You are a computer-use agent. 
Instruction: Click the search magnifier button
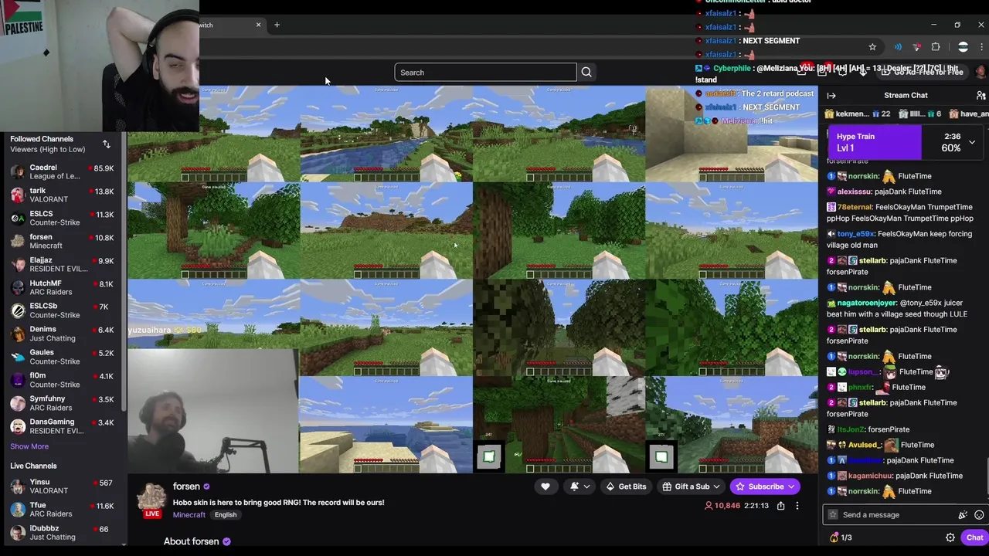[x=586, y=73]
